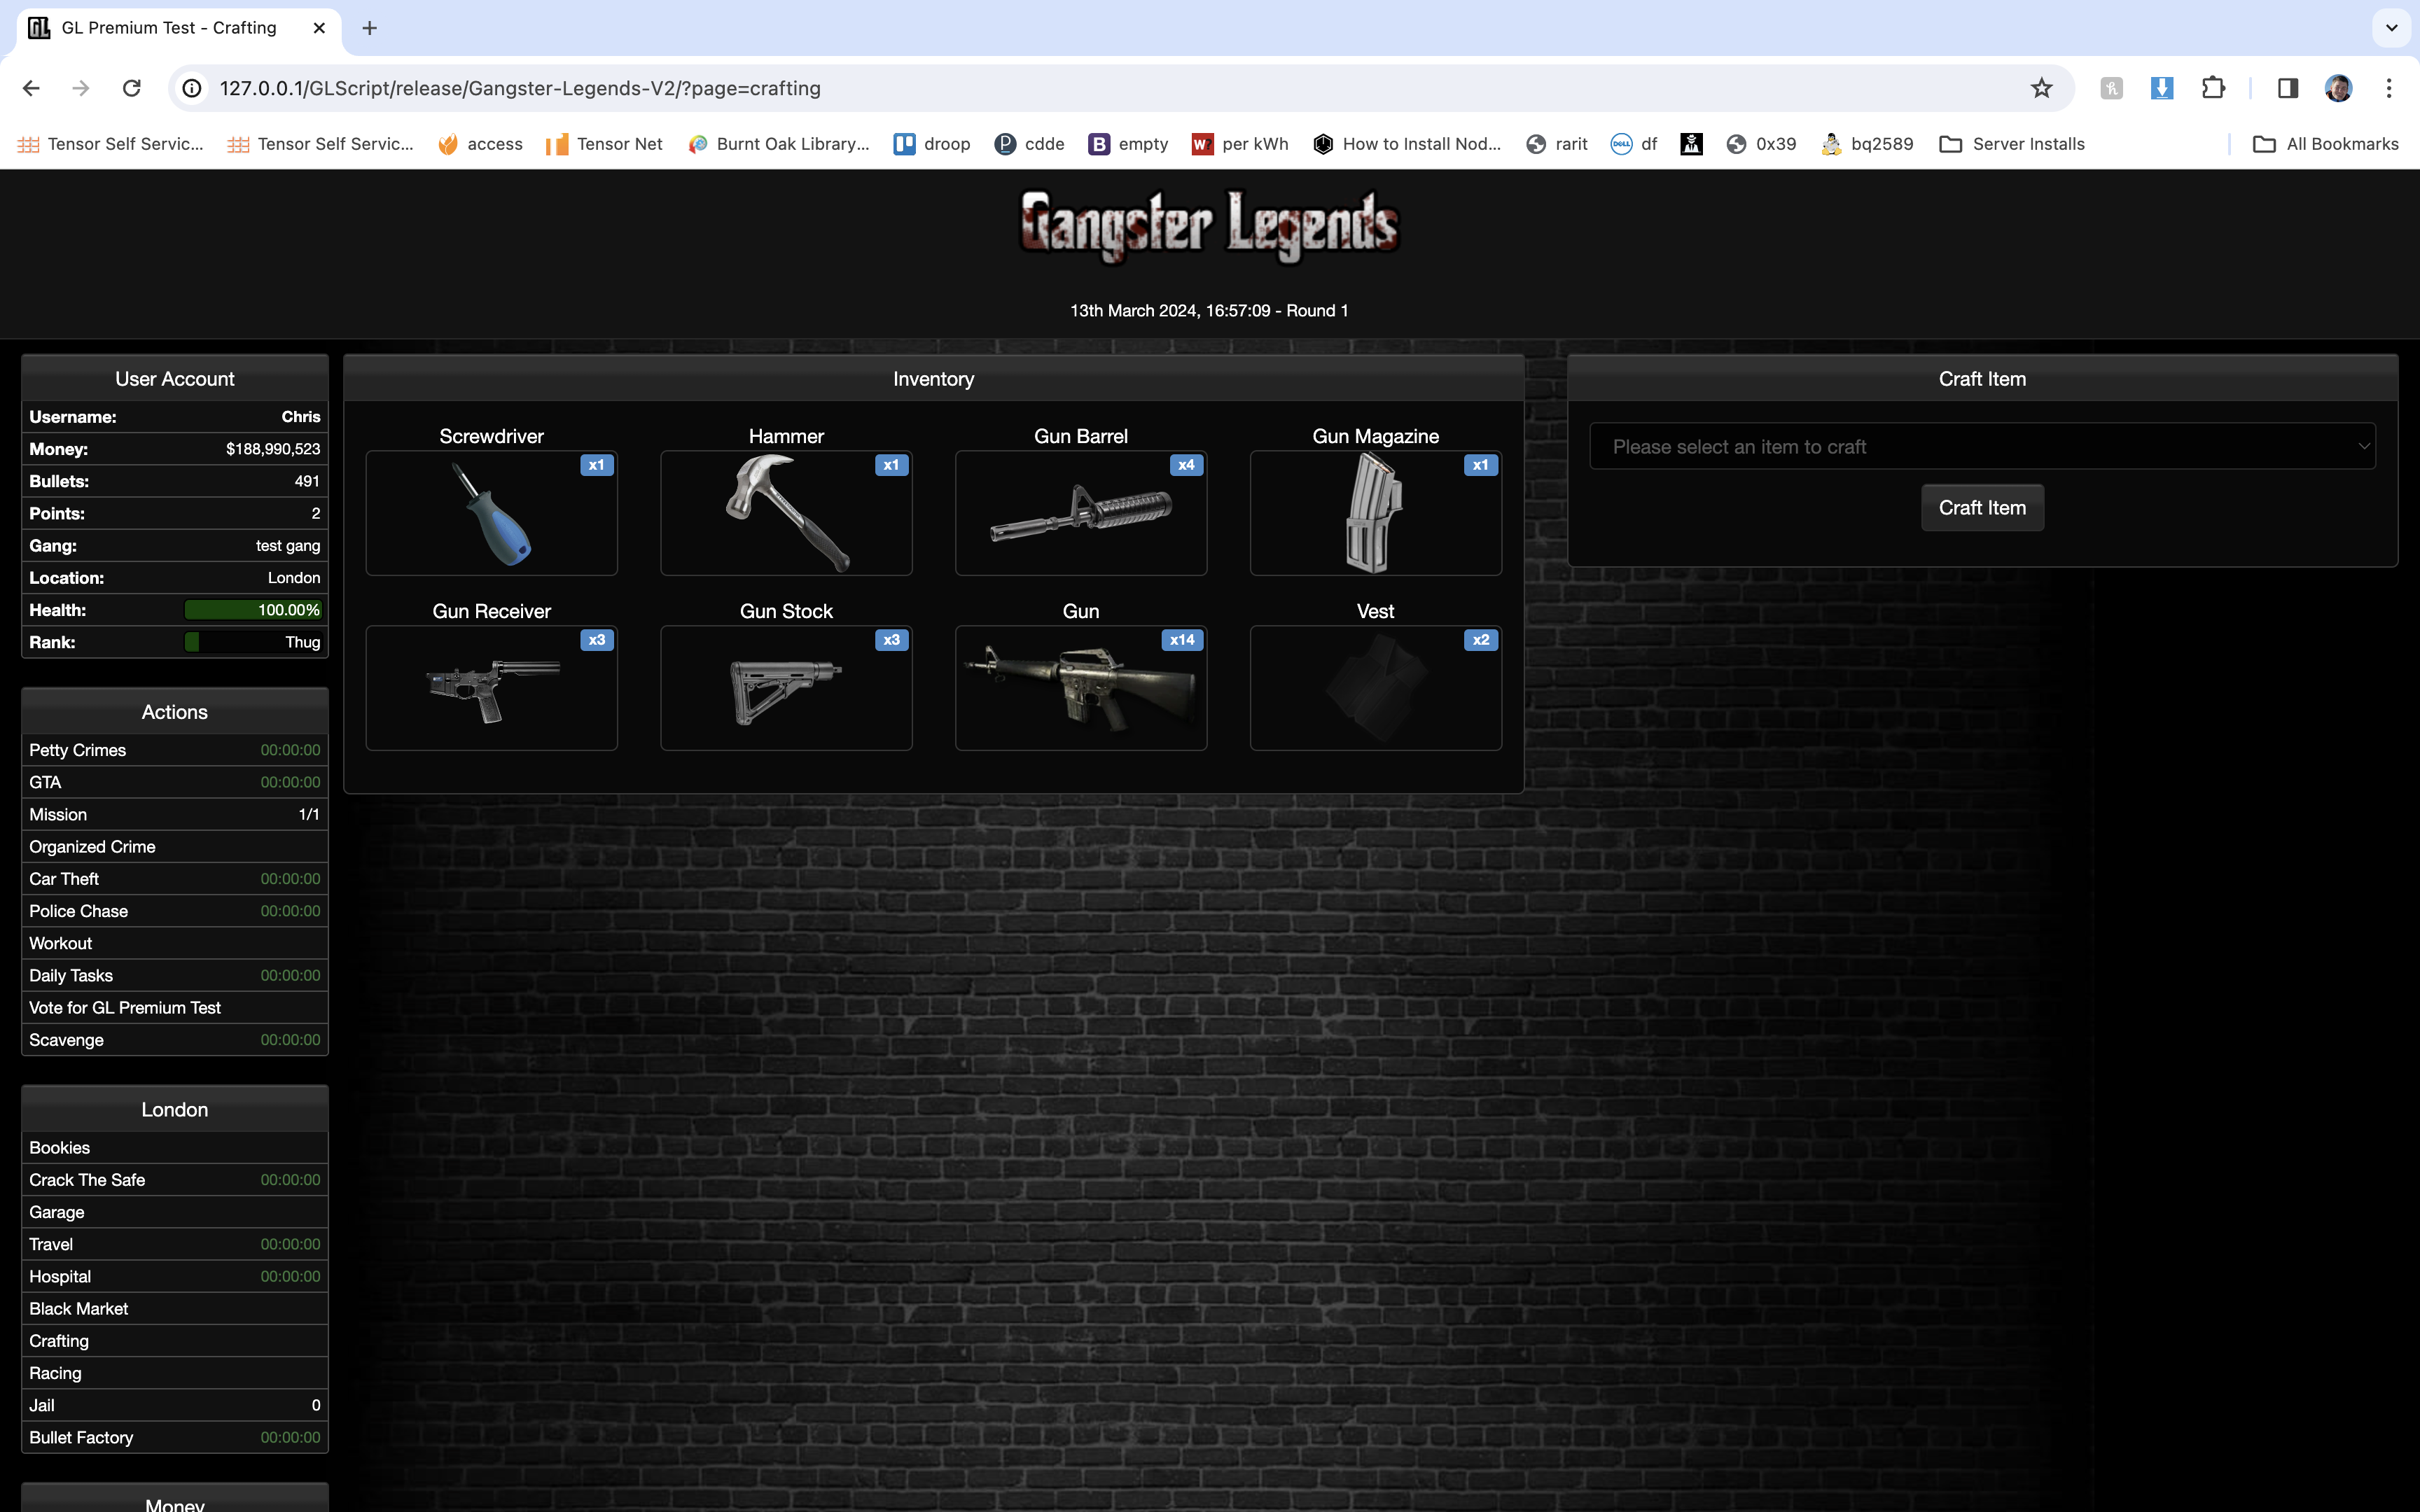Click the green Health progress bar
Viewport: 2420px width, 1512px height.
coord(253,610)
